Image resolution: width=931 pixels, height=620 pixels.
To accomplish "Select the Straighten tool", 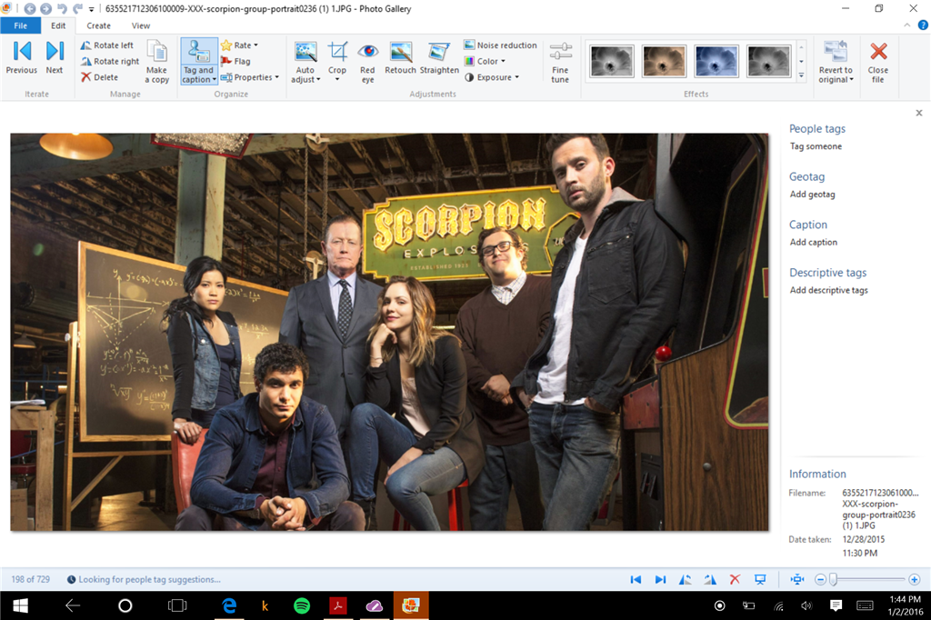I will pyautogui.click(x=439, y=57).
